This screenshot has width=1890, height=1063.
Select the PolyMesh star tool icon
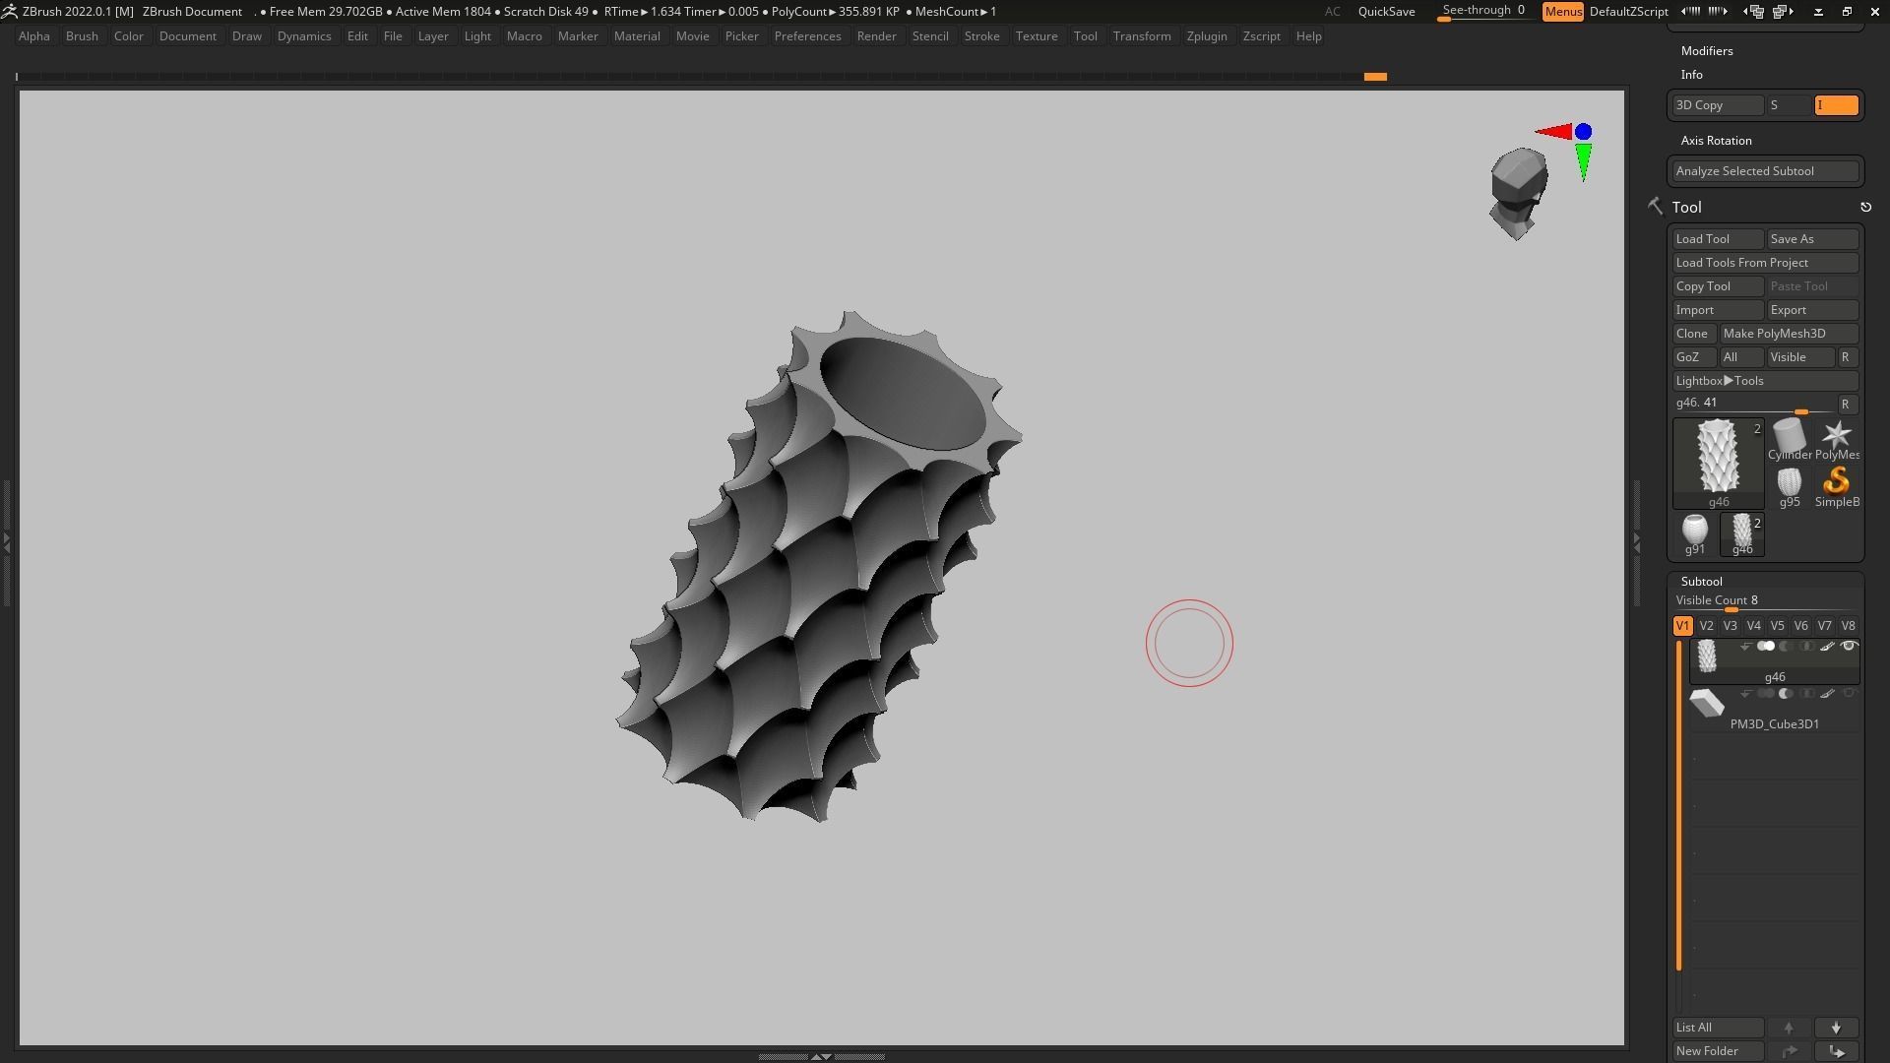[1836, 434]
